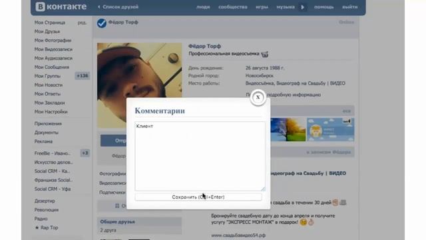Click the blue verified checkmark icon beside Фёдор Торф

point(102,23)
